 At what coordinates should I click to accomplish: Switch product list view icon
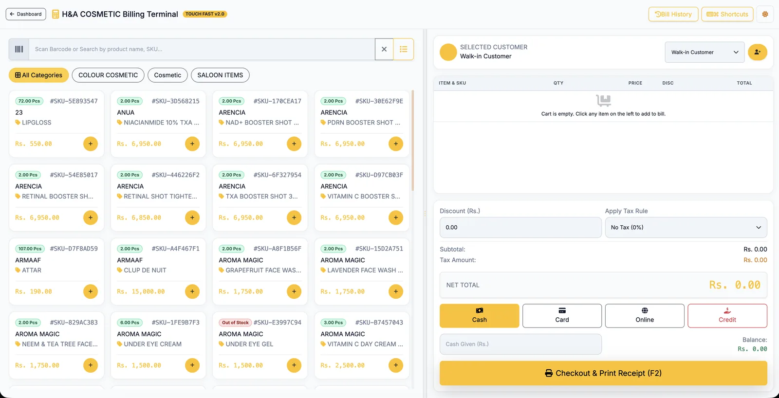404,49
